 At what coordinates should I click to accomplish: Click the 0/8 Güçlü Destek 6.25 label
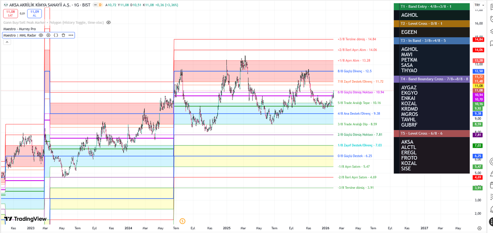pyautogui.click(x=355, y=156)
